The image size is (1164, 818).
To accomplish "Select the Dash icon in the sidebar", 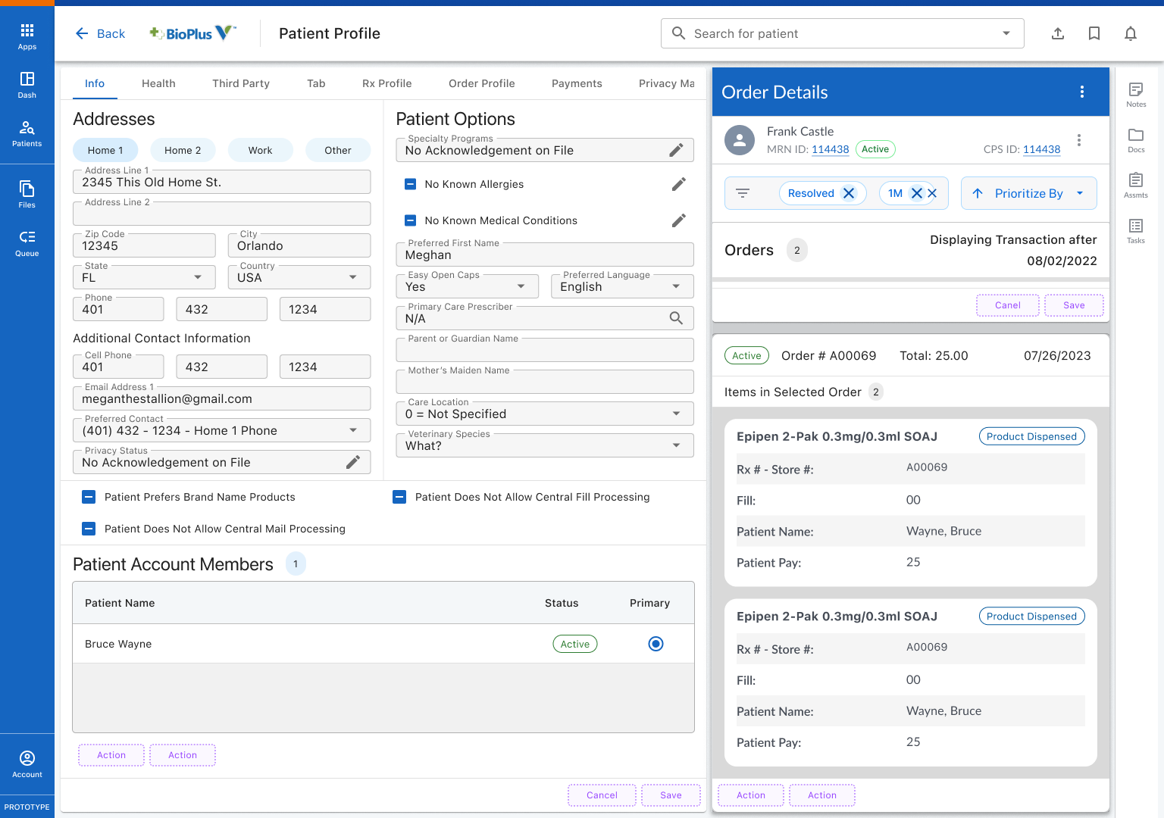I will tap(27, 83).
